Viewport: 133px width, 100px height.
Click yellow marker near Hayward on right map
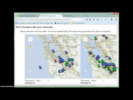[x=106, y=56]
